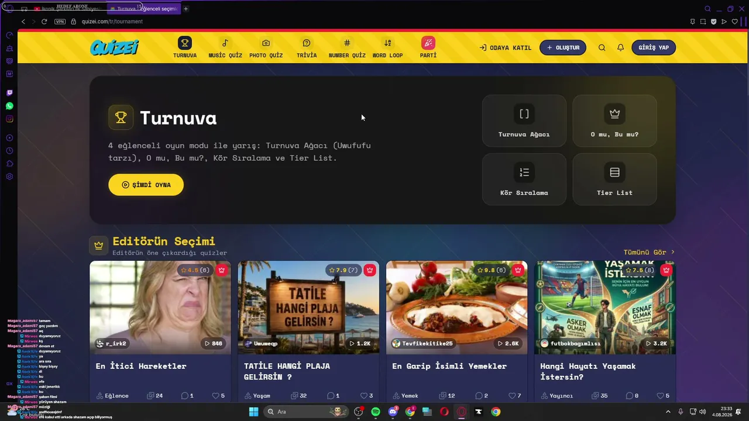749x421 pixels.
Task: Open the History clock in the sidebar
Action: [9, 151]
